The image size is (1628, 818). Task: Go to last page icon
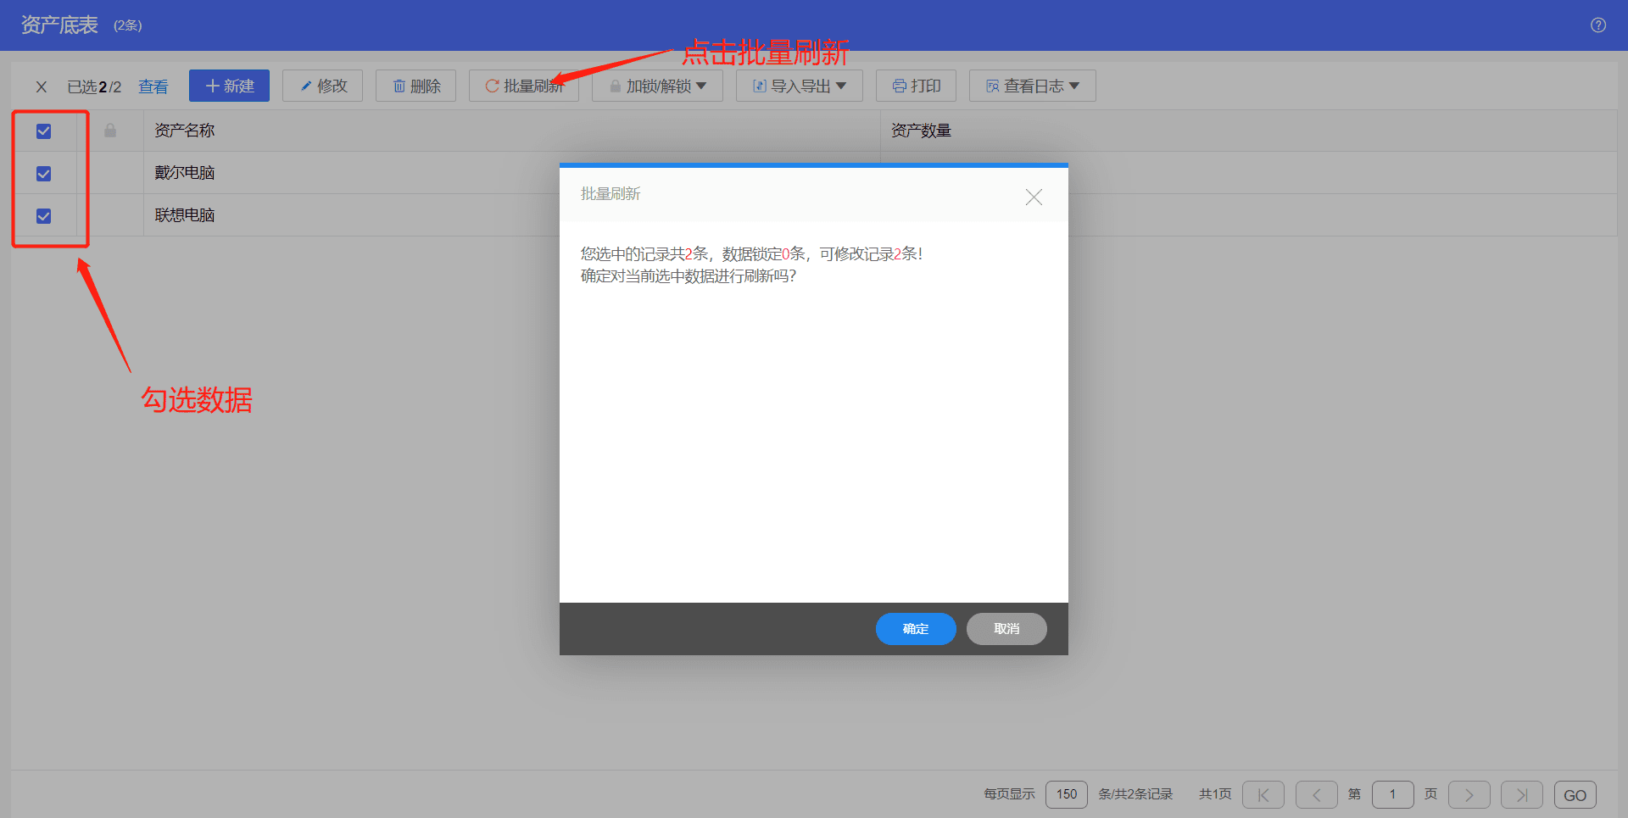tap(1522, 795)
